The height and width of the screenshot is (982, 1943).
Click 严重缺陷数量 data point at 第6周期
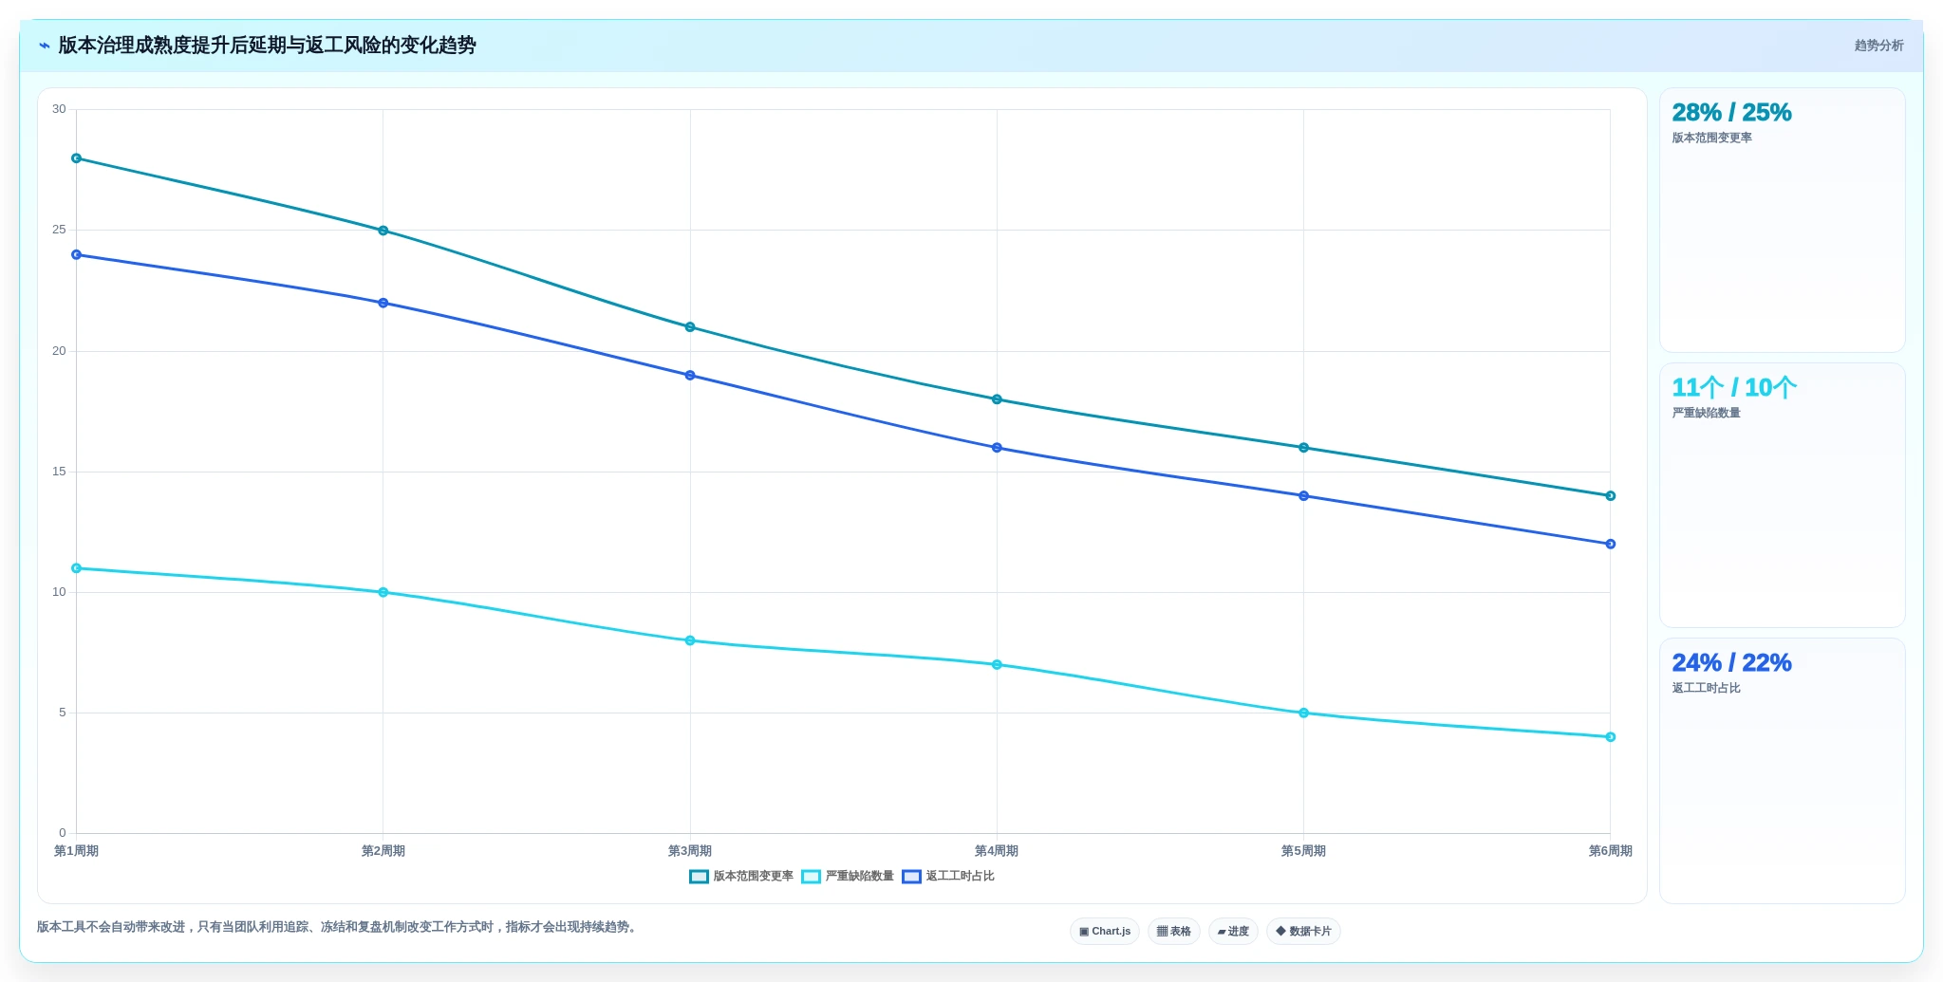click(x=1610, y=737)
